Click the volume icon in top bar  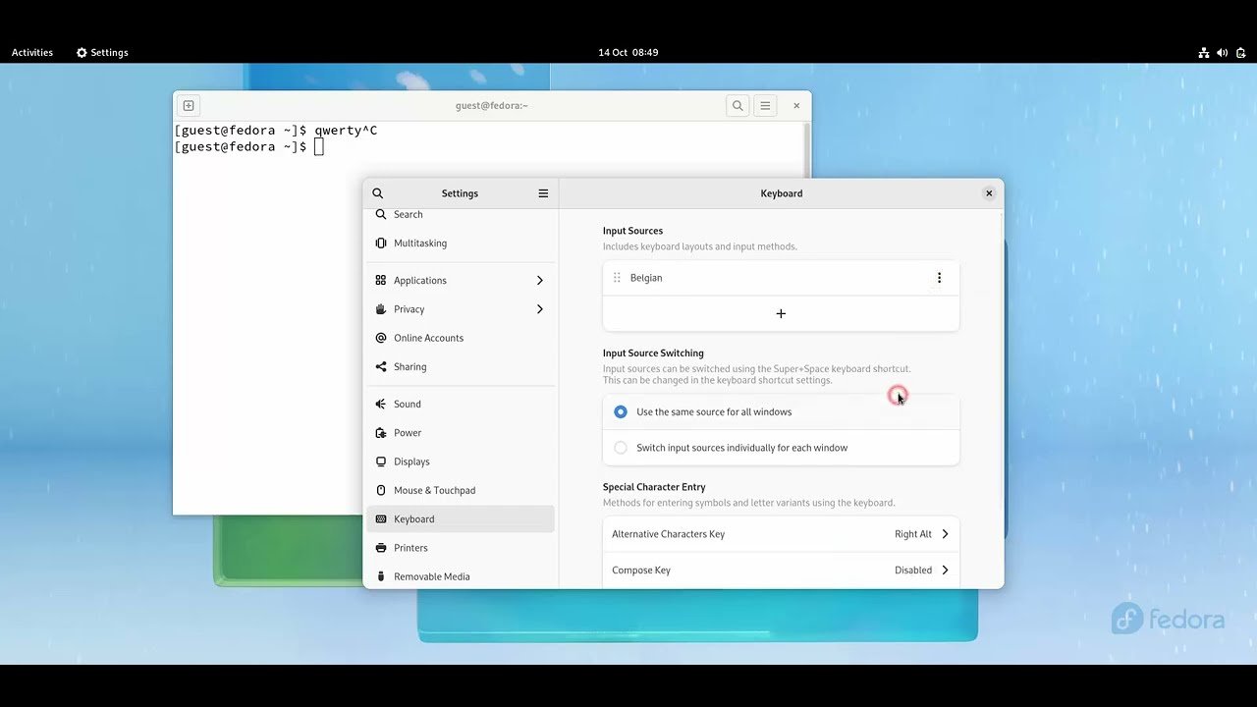click(1222, 53)
